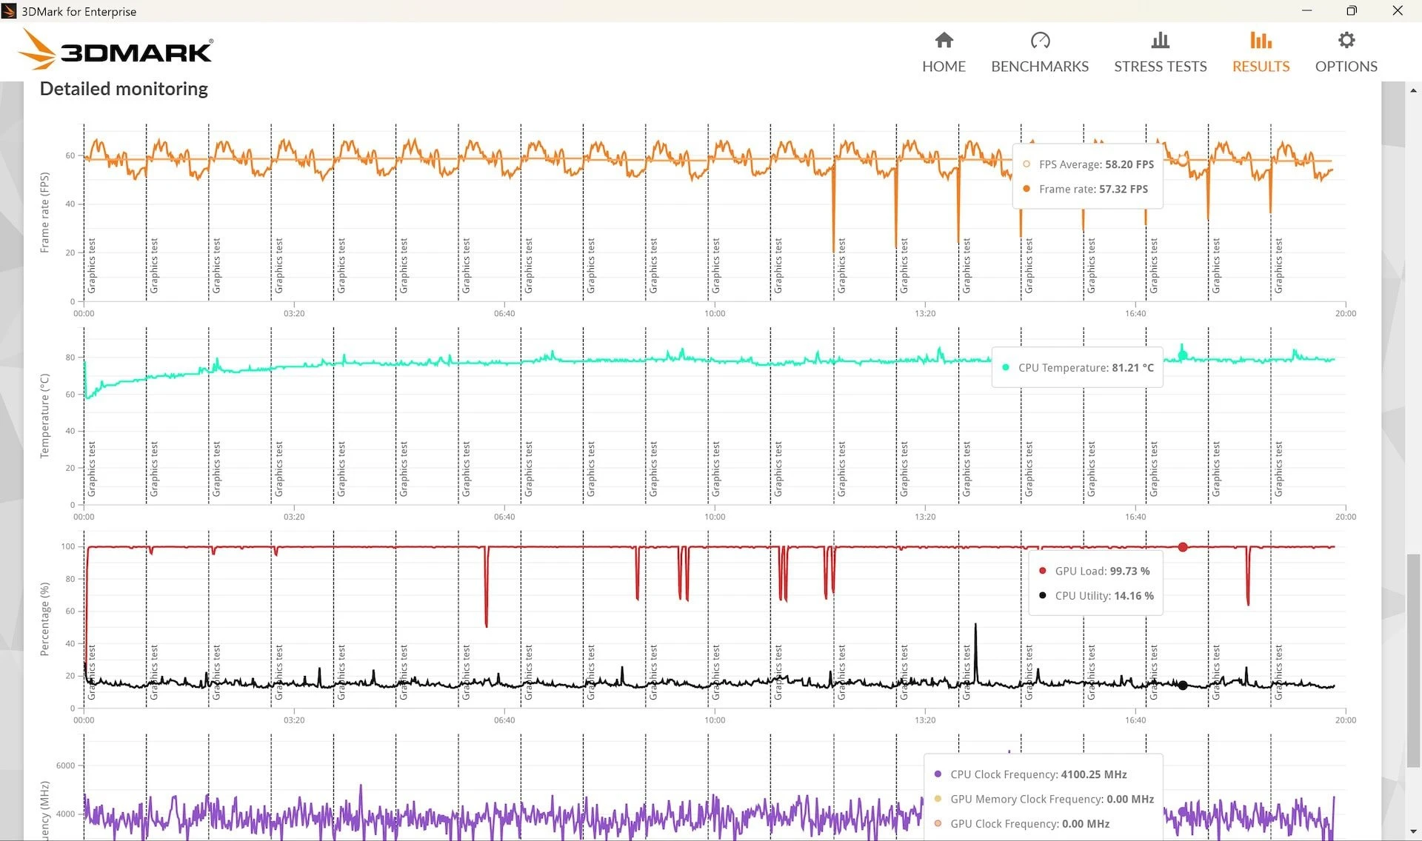Select the RESULTS tab label
This screenshot has height=841, width=1422.
coord(1261,67)
